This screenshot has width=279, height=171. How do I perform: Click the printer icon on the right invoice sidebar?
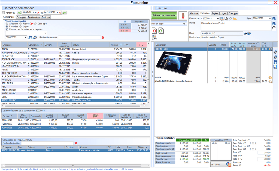pyautogui.click(x=275, y=57)
